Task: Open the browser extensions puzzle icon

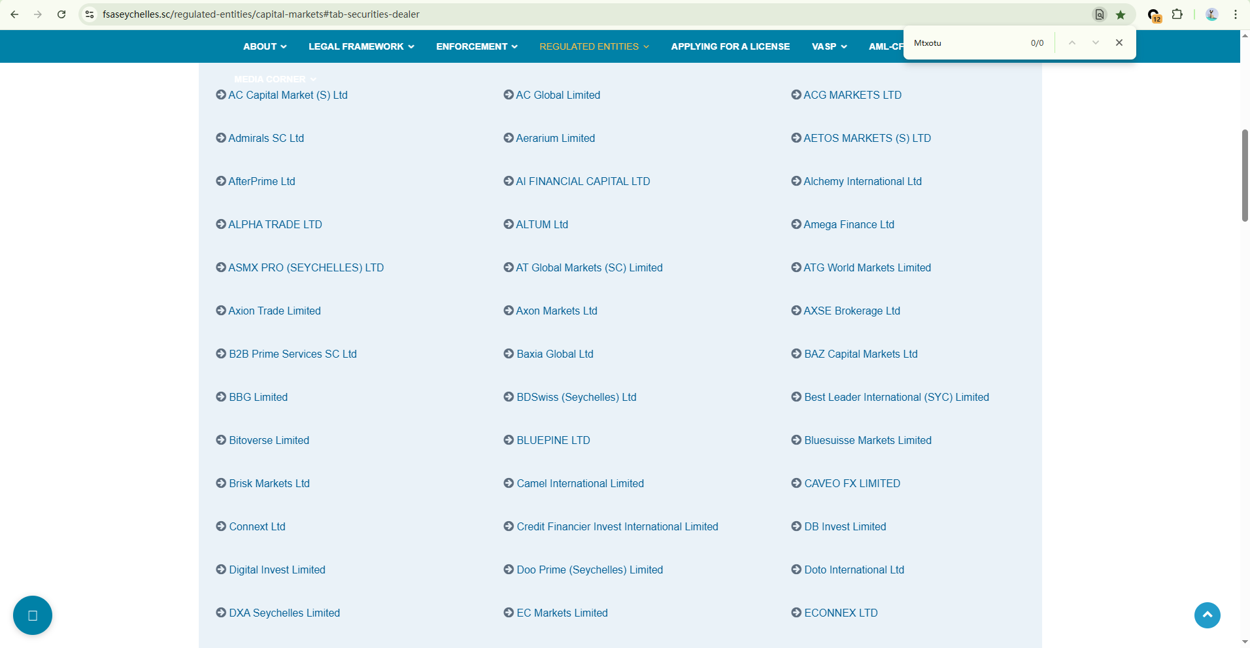Action: (1177, 14)
